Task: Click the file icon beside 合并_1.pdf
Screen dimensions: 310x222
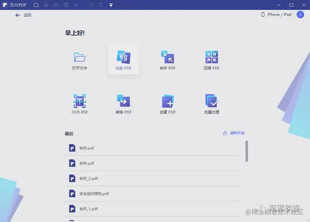Action: click(x=72, y=209)
